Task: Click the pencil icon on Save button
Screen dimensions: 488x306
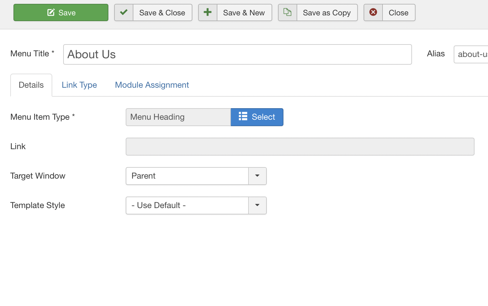Action: [51, 12]
